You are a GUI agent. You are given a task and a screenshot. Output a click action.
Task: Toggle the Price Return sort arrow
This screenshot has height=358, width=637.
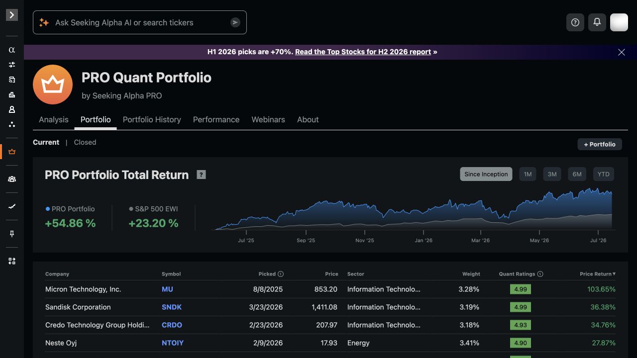tap(614, 274)
